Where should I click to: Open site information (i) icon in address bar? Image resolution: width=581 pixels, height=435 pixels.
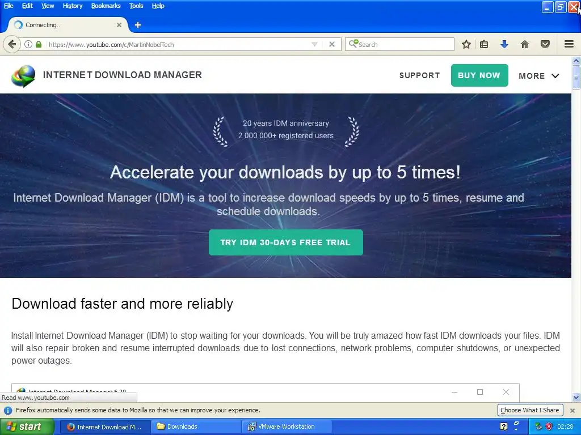point(28,44)
